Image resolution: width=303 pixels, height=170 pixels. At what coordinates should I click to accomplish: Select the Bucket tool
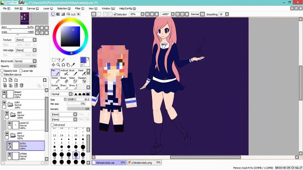55,86
